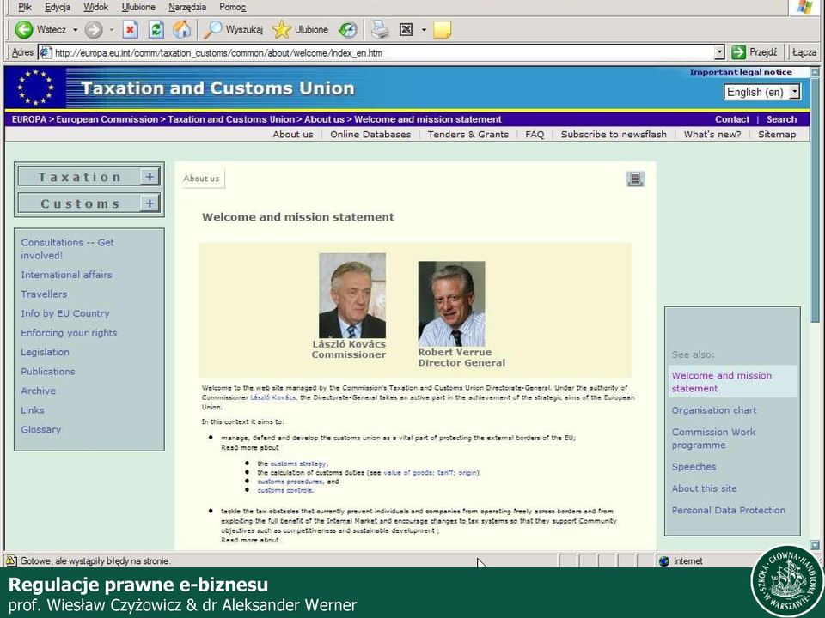Click the yellow note icon in toolbar
Viewport: 825px width, 618px height.
tap(442, 29)
